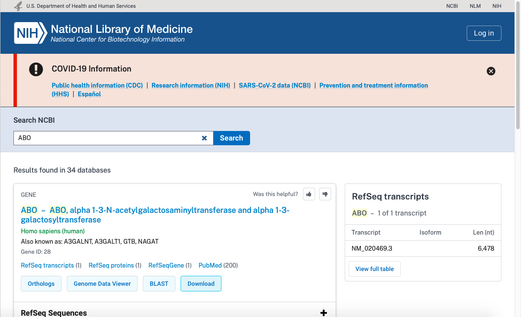Click the Search button
521x317 pixels.
click(231, 138)
